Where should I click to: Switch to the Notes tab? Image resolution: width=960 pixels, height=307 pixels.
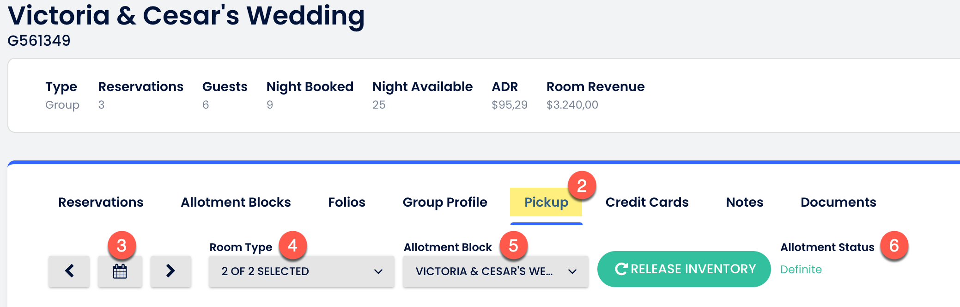[744, 202]
